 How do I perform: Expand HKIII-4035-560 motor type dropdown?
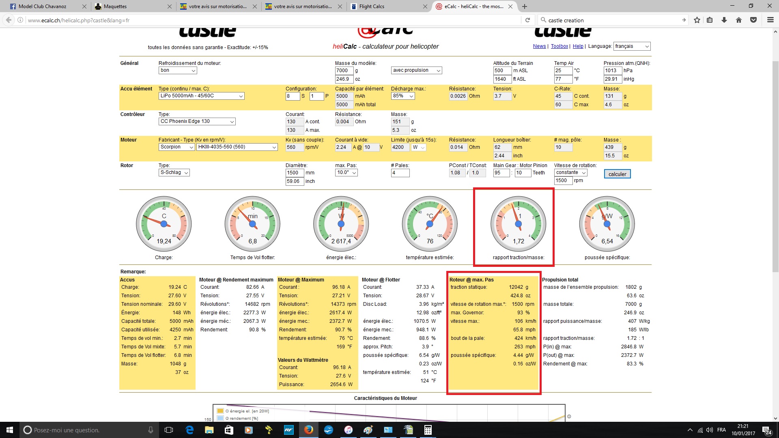click(237, 147)
